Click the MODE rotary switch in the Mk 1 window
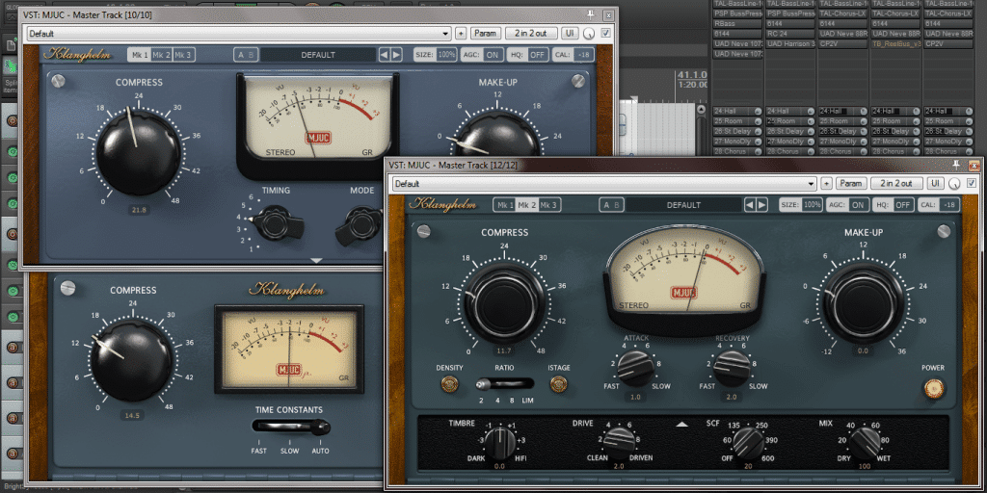987x493 pixels. 360,225
